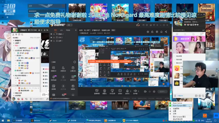
Task: Open the 房管助手 tool
Action: (63, 69)
